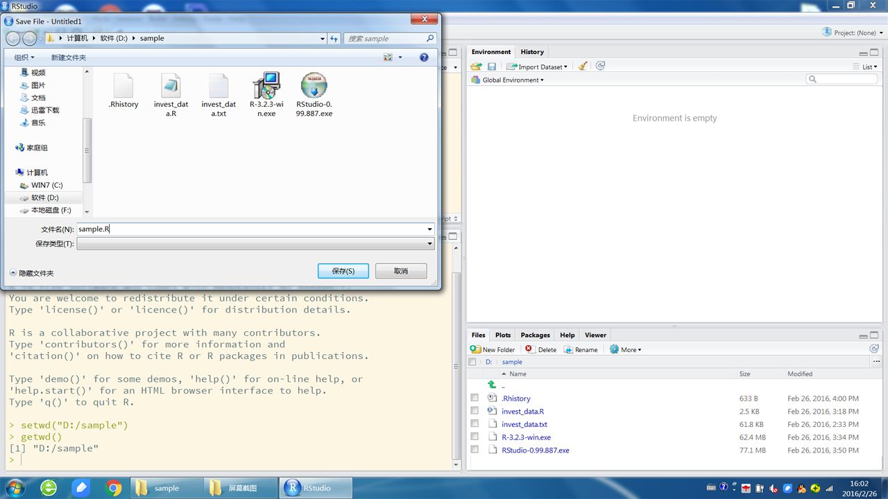This screenshot has height=499, width=888.
Task: Switch to the Help tab
Action: coord(567,335)
